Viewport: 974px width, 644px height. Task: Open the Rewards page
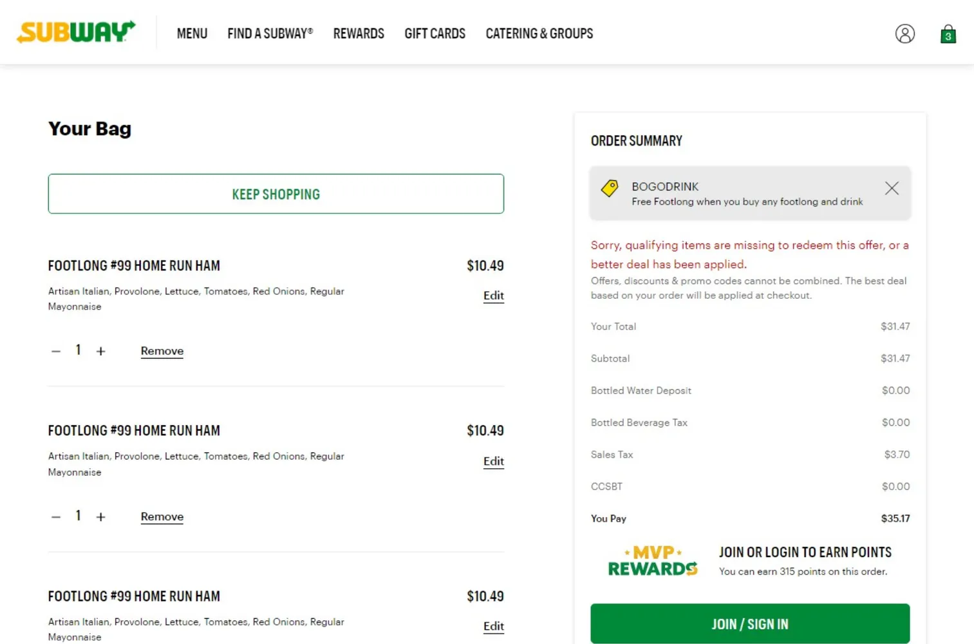[359, 33]
